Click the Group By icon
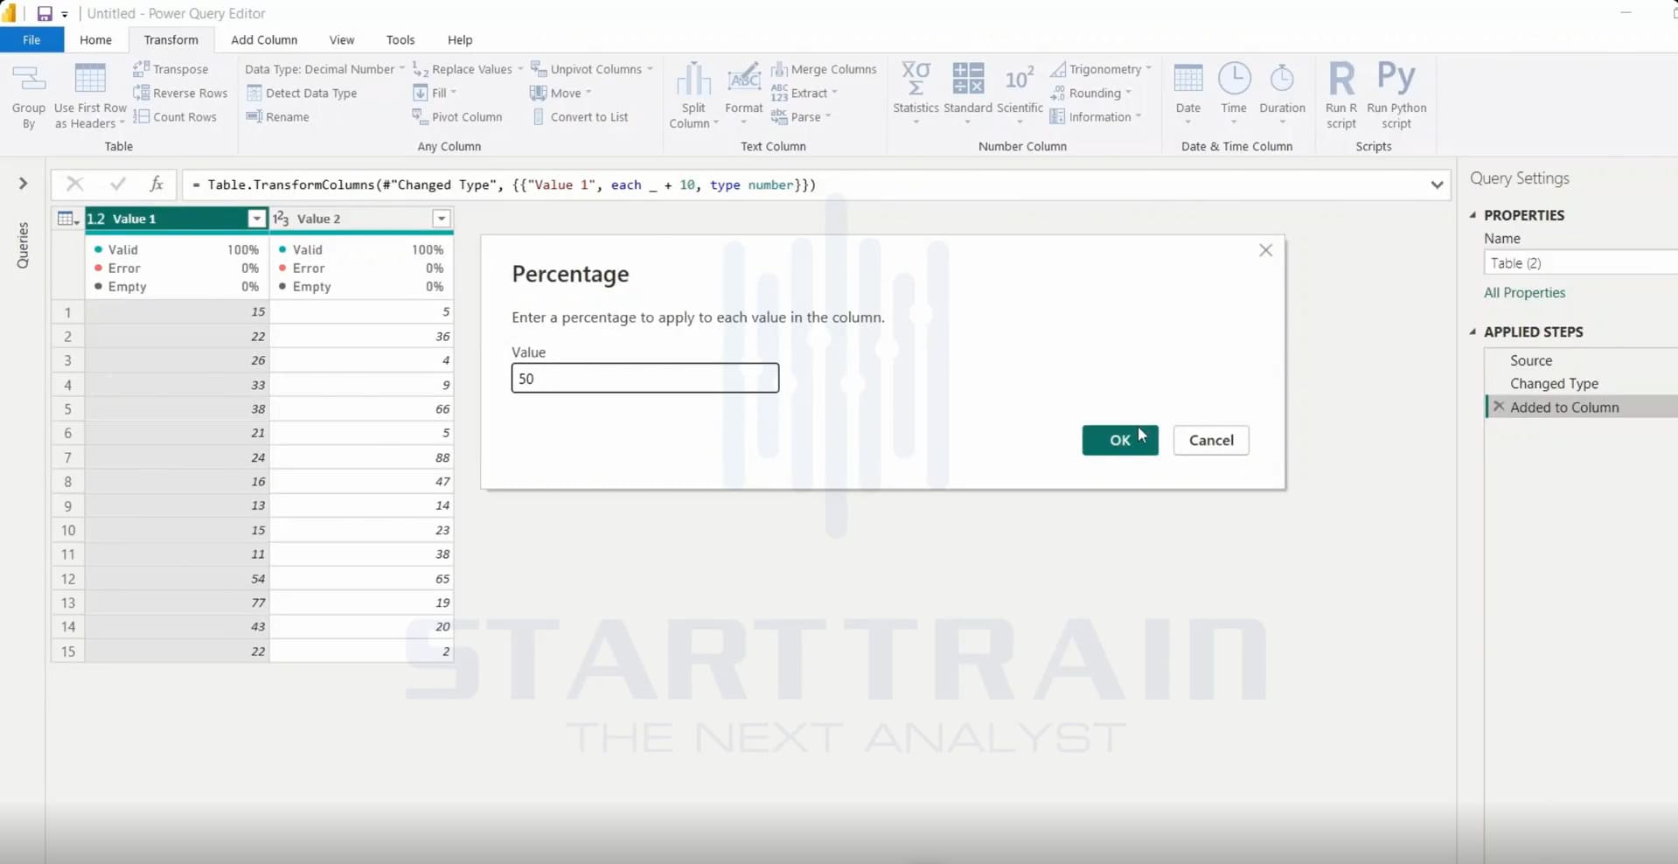The width and height of the screenshot is (1678, 864). (x=28, y=96)
